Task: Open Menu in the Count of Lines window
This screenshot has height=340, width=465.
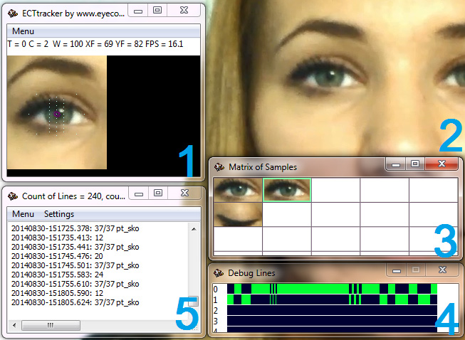Action: point(23,214)
